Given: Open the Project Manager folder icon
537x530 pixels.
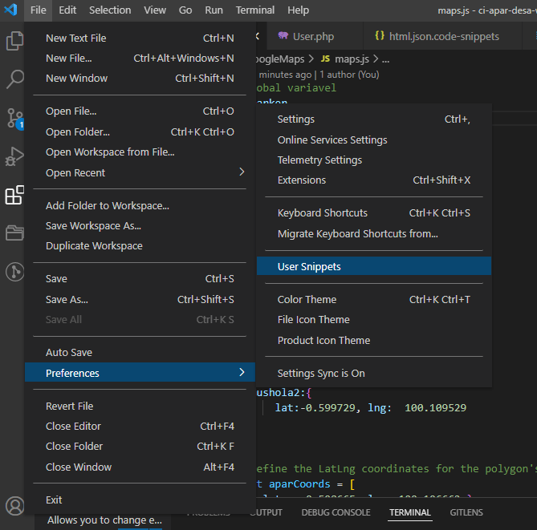Looking at the screenshot, I should 14,233.
